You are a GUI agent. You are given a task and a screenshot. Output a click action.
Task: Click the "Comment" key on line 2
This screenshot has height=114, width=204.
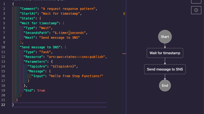(28, 9)
